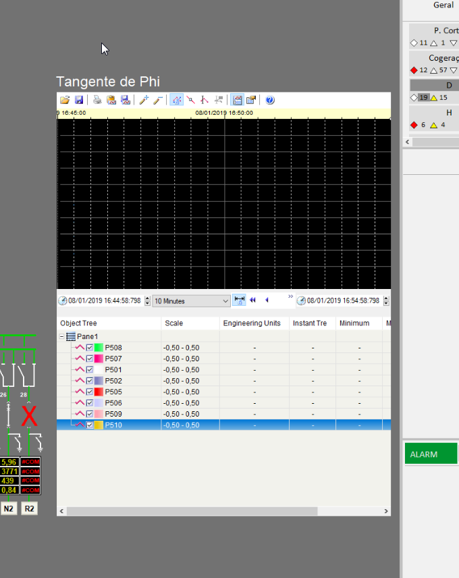Click the green P508 color swatch
This screenshot has height=578, width=459.
coord(99,348)
